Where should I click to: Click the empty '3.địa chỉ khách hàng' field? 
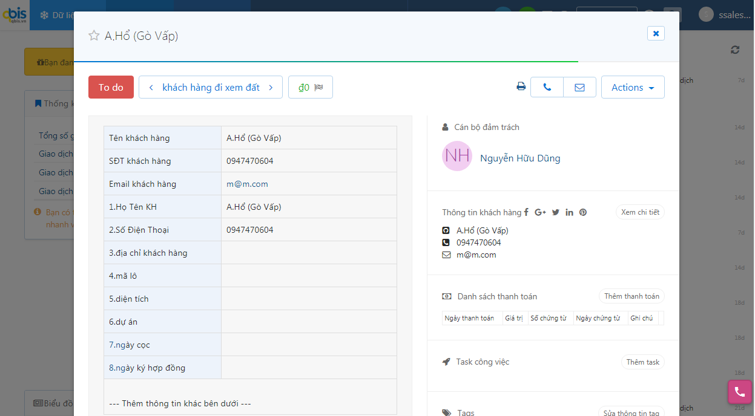coord(309,253)
